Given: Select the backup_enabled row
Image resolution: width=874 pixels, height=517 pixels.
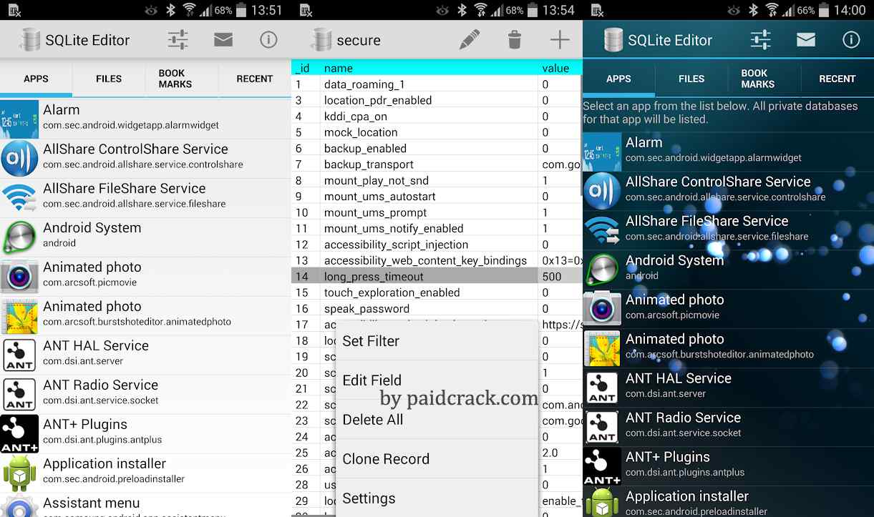Looking at the screenshot, I should 437,148.
